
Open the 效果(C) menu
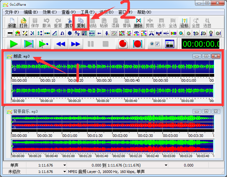(x=50, y=12)
